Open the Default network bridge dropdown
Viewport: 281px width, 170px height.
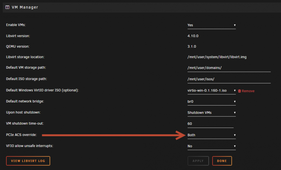click(x=212, y=102)
